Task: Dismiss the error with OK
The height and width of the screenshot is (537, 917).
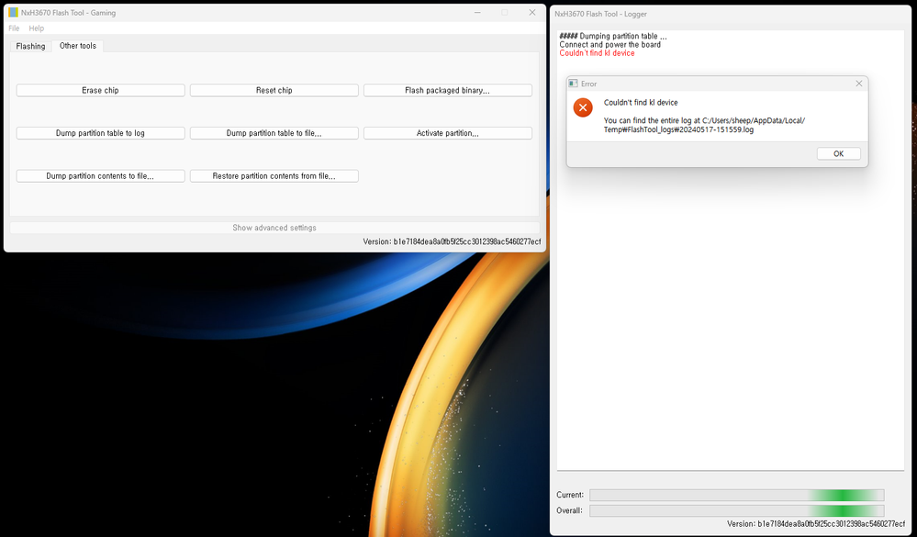Action: pos(838,153)
